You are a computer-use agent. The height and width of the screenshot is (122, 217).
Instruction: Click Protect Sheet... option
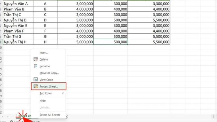pyautogui.click(x=49, y=86)
